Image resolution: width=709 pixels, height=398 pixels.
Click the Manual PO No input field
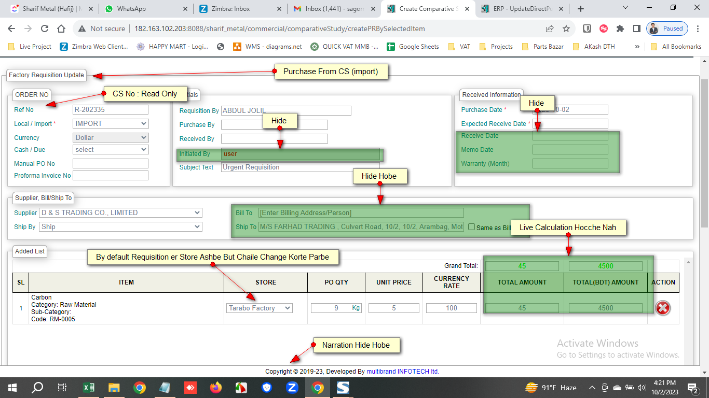pos(111,164)
